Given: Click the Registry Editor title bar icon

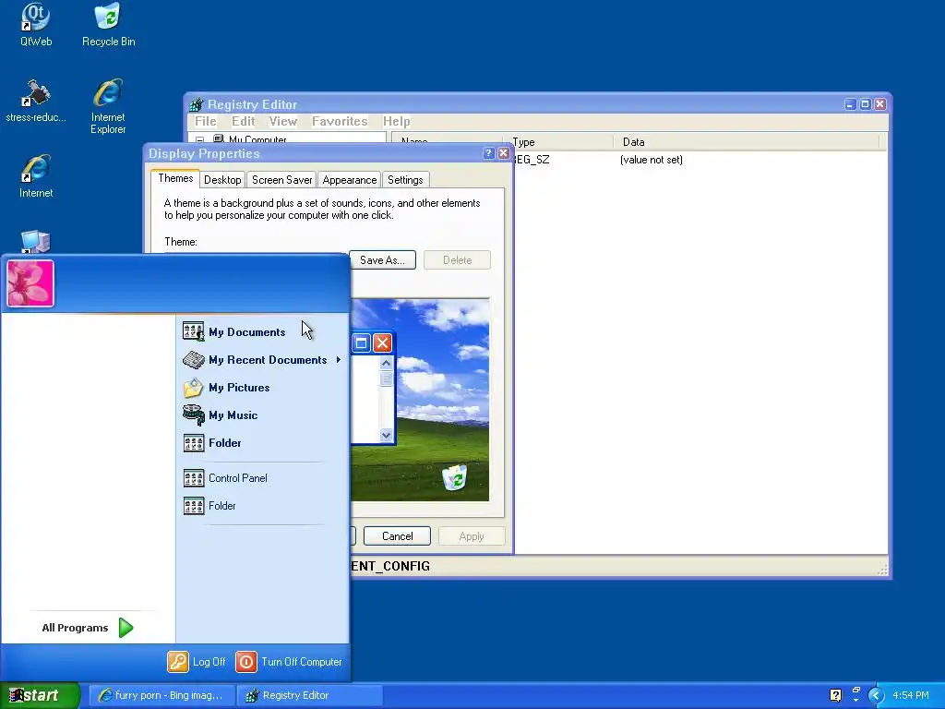Looking at the screenshot, I should coord(197,105).
